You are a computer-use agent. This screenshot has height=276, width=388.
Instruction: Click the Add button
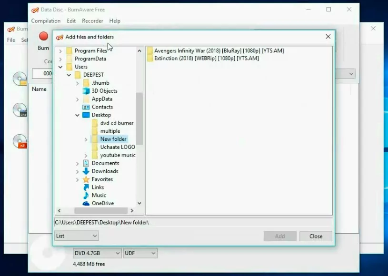point(280,236)
